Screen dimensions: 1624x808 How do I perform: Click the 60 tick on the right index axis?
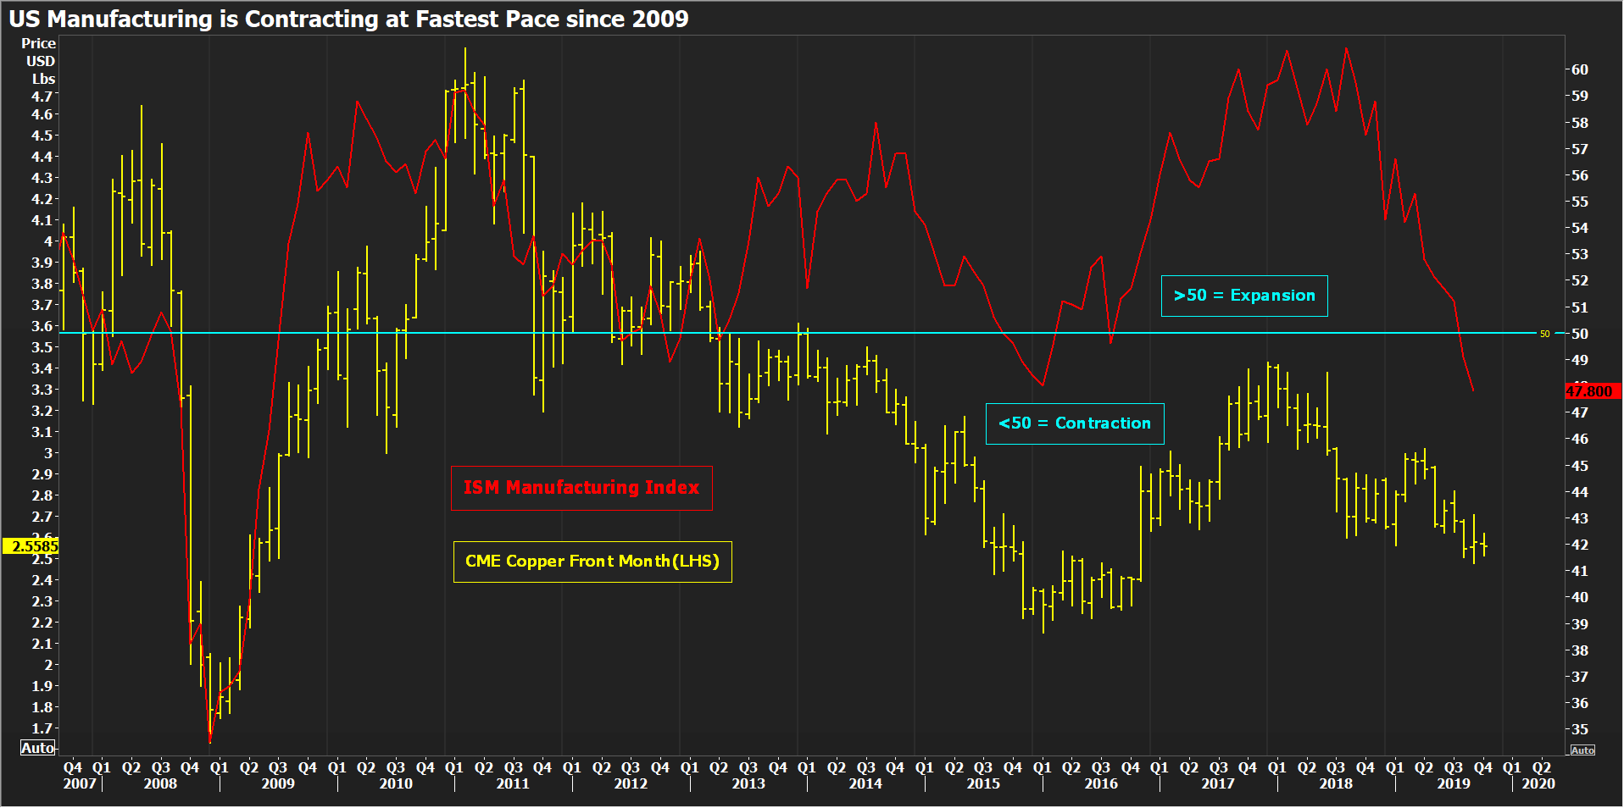pos(1579,69)
